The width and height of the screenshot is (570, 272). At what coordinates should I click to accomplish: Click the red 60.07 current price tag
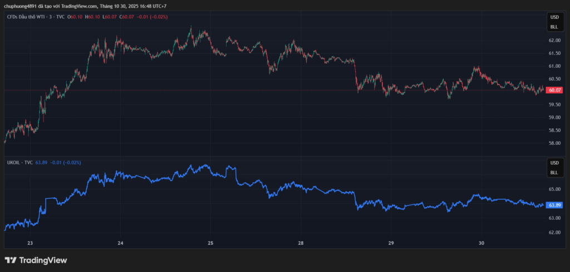click(x=554, y=90)
